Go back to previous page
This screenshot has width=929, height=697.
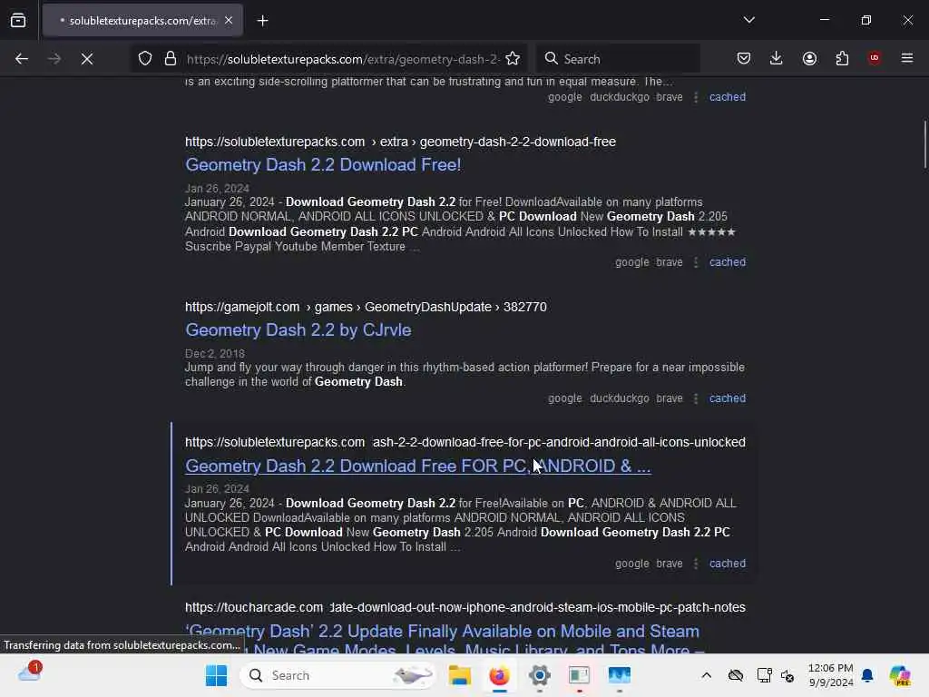(x=22, y=59)
